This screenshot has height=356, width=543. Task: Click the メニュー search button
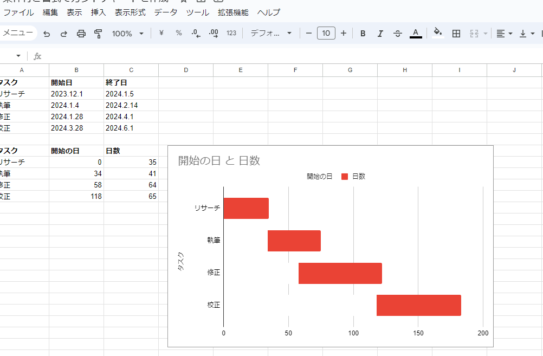(17, 33)
